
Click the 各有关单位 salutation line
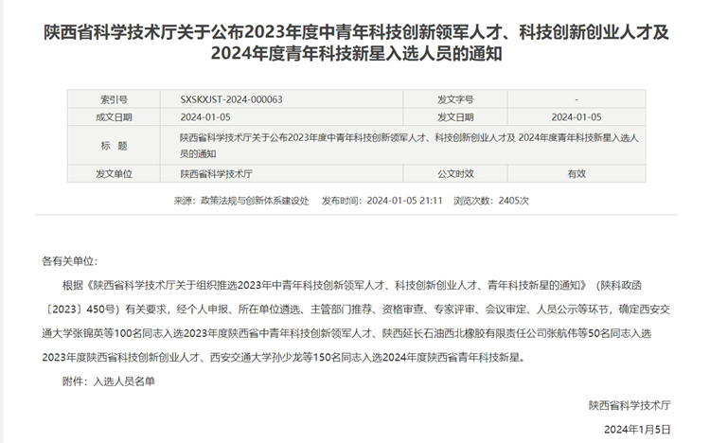pyautogui.click(x=69, y=260)
